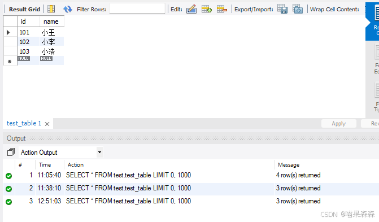This screenshot has width=379, height=222.
Task: Select the name column header
Action: point(52,21)
